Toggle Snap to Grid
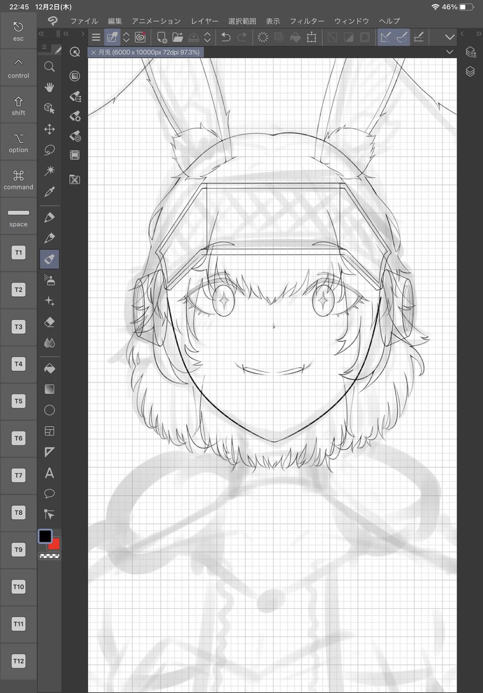The height and width of the screenshot is (693, 483). (x=419, y=38)
